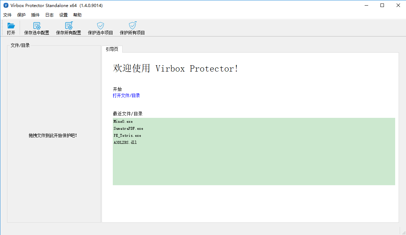Open the 设置 menu
The width and height of the screenshot is (406, 235).
63,15
